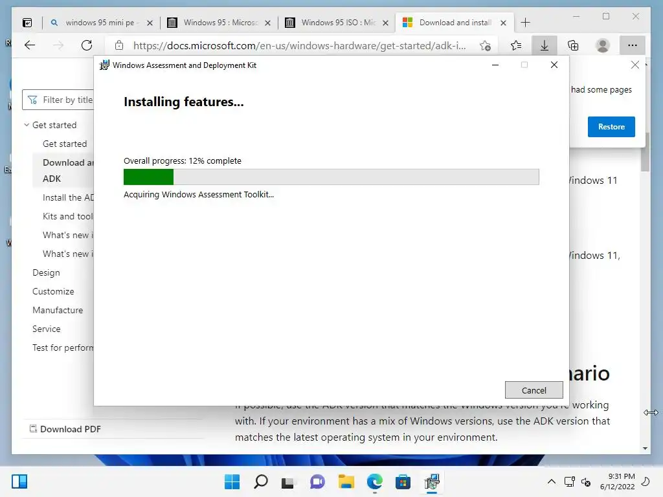Open the 'Service' section
This screenshot has width=663, height=497.
coord(47,329)
